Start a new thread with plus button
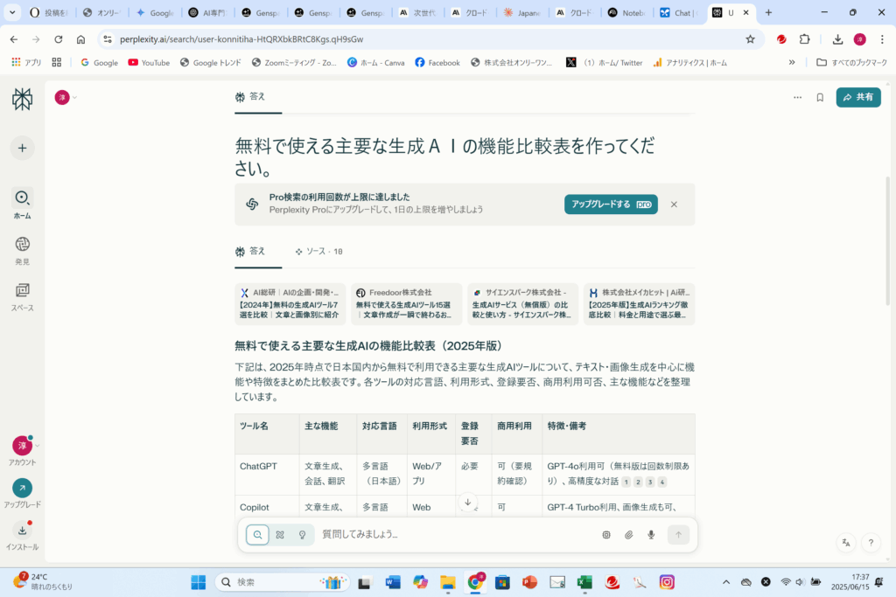 pyautogui.click(x=22, y=149)
